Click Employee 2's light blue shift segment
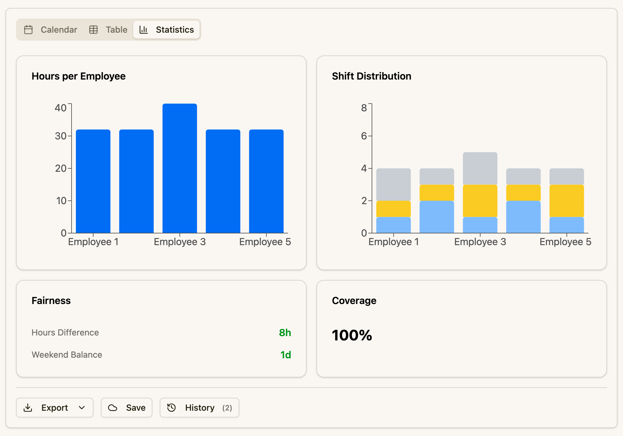 [x=437, y=217]
